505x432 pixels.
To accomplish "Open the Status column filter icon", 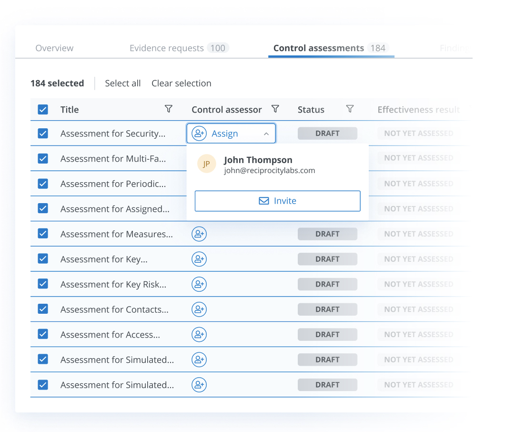I will 350,109.
